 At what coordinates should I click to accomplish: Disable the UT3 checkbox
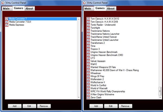click(88, 58)
